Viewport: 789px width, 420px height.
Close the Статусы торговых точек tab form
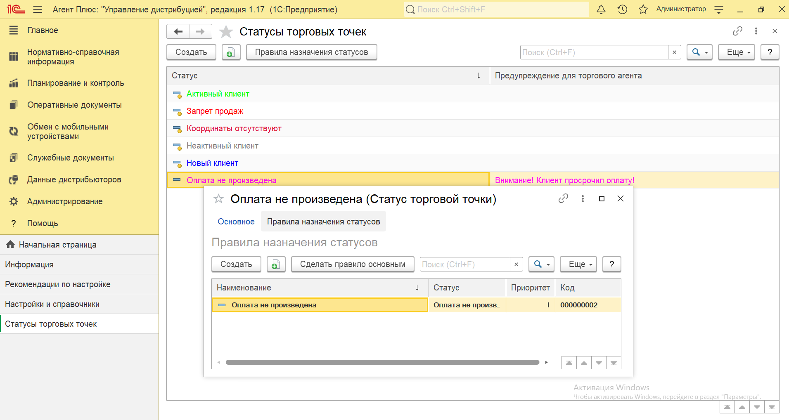pyautogui.click(x=775, y=31)
